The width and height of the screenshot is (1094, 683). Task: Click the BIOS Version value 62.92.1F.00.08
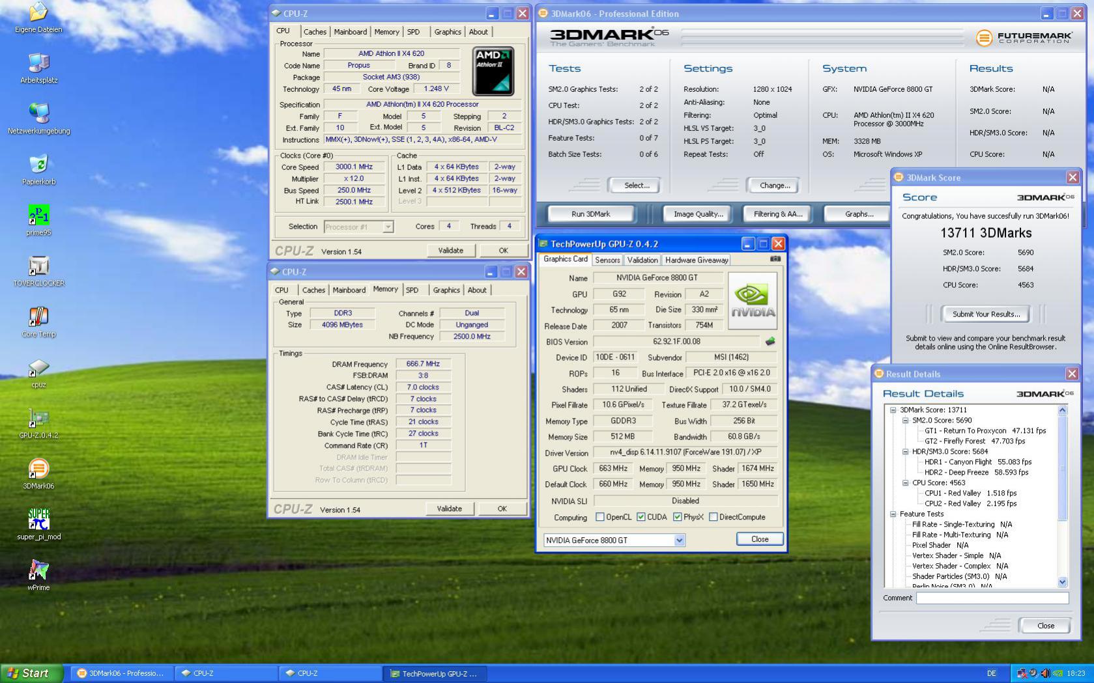coord(676,341)
